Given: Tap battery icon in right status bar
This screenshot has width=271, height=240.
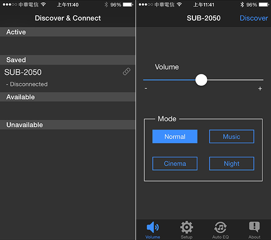Looking at the screenshot, I should point(264,5).
